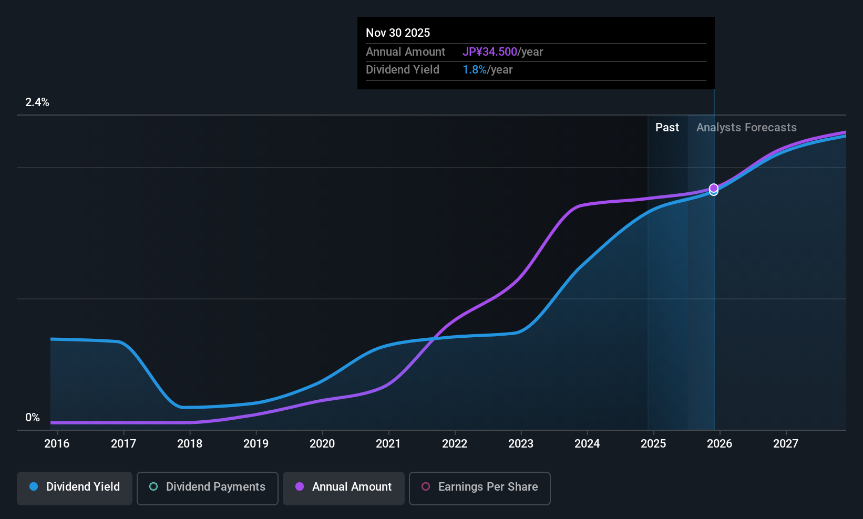The width and height of the screenshot is (863, 519).
Task: Click the Nov 30 2025 tooltip date
Action: [x=398, y=33]
